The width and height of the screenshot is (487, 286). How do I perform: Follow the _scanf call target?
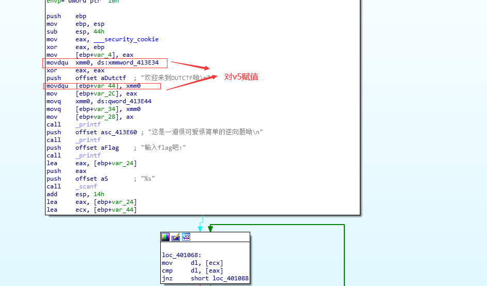[x=86, y=186]
